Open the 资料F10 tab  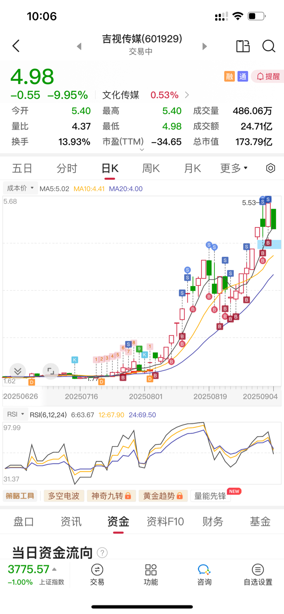point(165,522)
